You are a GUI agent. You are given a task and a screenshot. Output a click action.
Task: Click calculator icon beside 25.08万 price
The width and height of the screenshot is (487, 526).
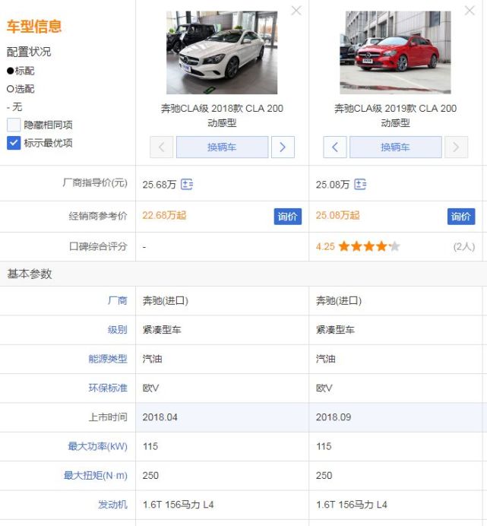pos(360,184)
